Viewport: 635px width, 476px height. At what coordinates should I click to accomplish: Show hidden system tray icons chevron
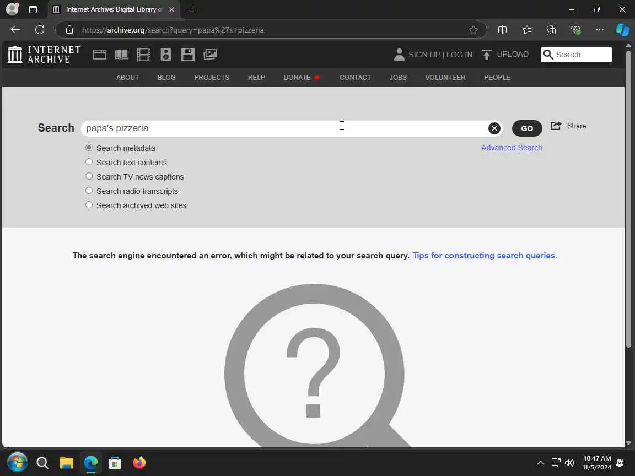coord(541,463)
